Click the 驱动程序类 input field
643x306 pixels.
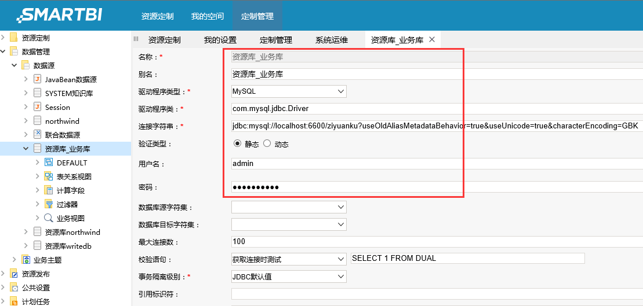(437, 108)
